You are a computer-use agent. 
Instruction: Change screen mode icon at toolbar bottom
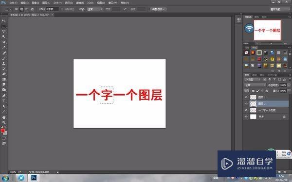4,143
